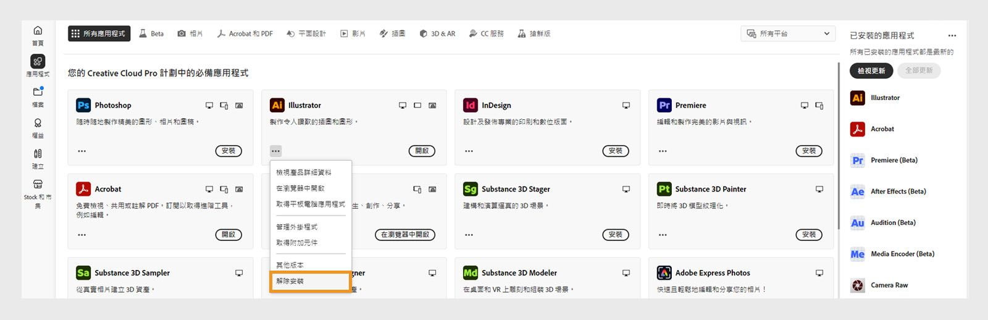Open Acrobat card more options menu
This screenshot has width=988, height=320.
pyautogui.click(x=82, y=235)
